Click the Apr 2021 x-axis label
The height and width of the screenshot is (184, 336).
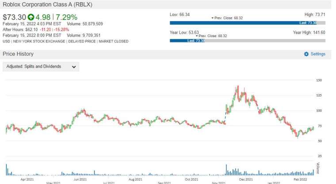[x=27, y=179]
